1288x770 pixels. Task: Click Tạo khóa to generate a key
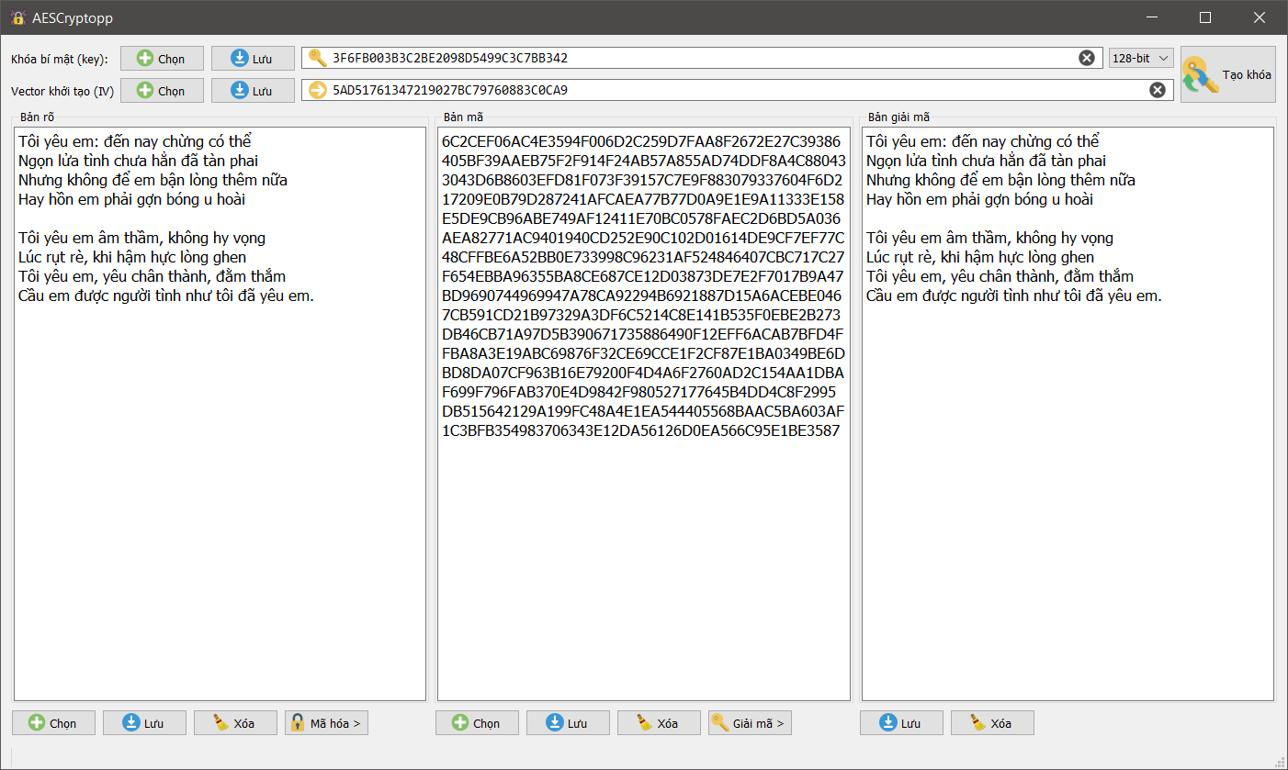pyautogui.click(x=1228, y=74)
